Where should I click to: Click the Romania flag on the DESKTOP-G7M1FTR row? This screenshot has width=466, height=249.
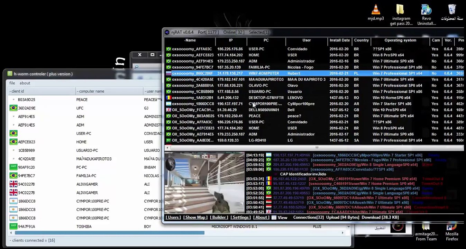(168, 98)
